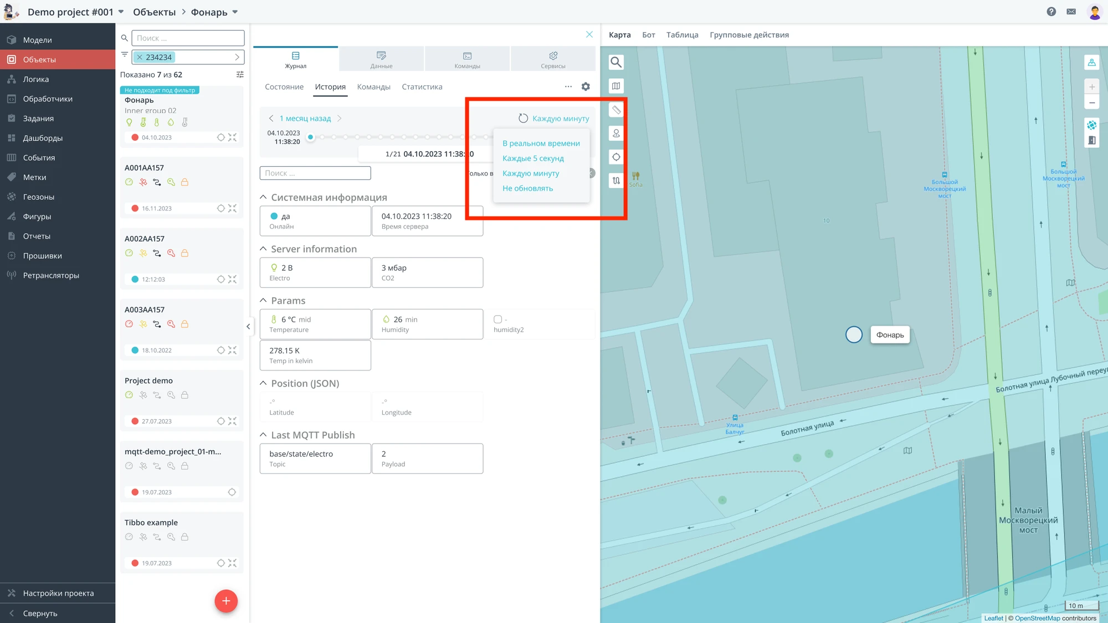The image size is (1108, 623).
Task: Open the mail messages icon
Action: pyautogui.click(x=1071, y=12)
